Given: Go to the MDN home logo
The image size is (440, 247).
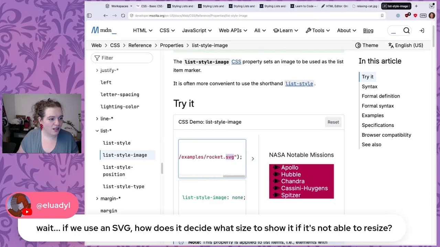Looking at the screenshot, I should (104, 30).
